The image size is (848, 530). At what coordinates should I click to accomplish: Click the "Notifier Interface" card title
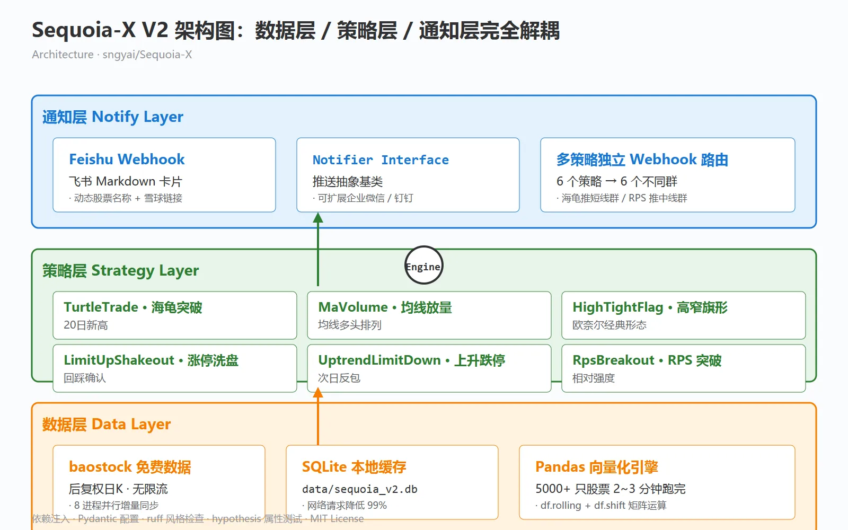[381, 160]
